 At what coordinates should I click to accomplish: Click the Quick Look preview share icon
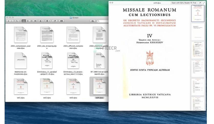[200, 3]
